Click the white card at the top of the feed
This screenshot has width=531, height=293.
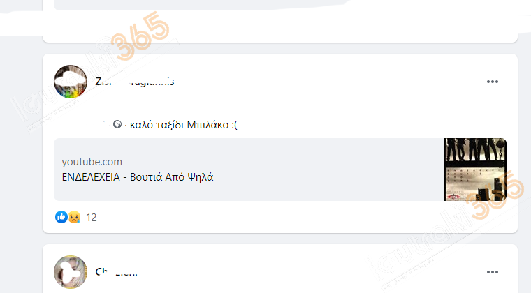click(280, 22)
